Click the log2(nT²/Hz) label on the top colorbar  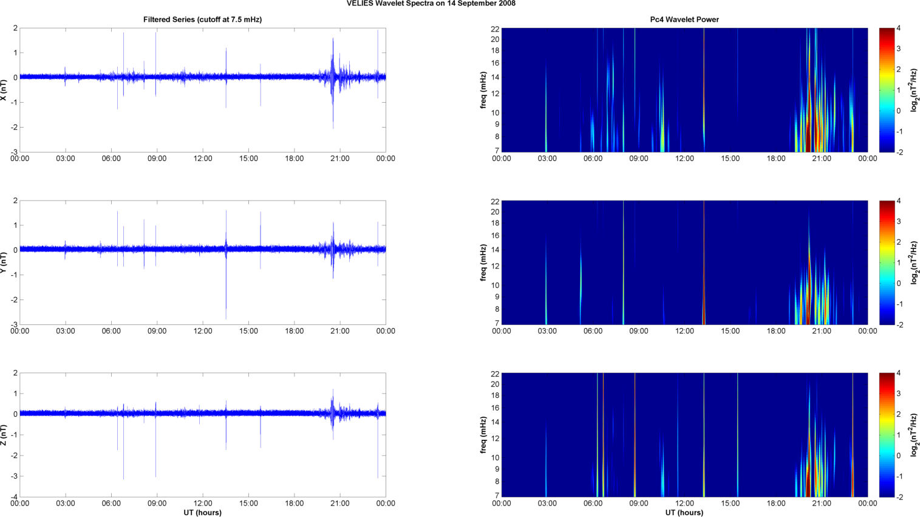[x=915, y=90]
